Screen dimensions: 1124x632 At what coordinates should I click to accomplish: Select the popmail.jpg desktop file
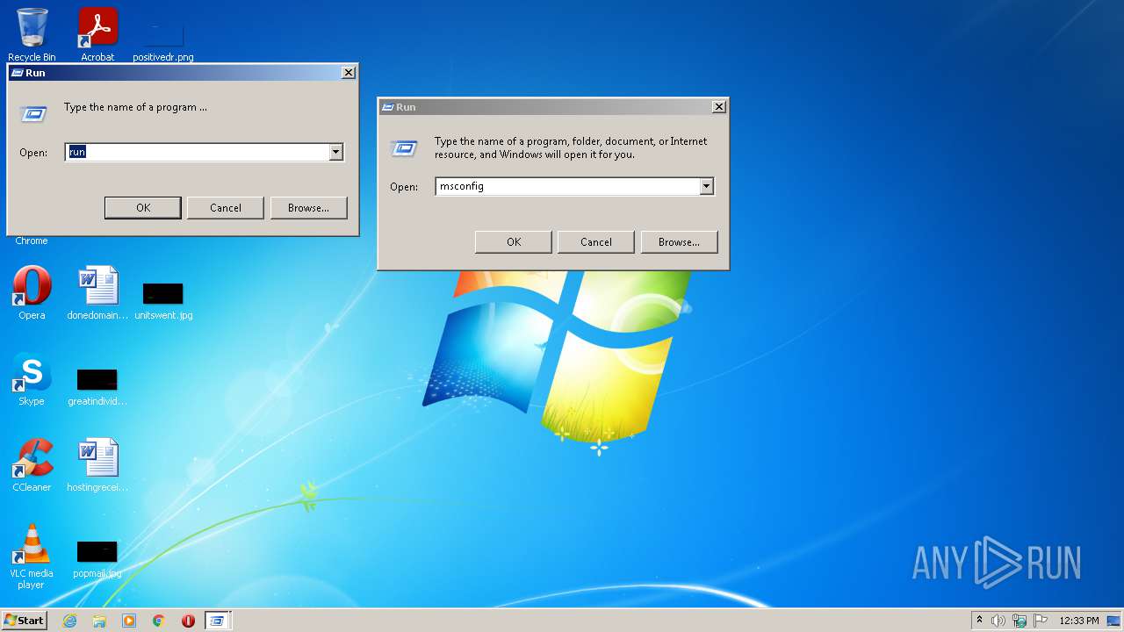(x=97, y=558)
